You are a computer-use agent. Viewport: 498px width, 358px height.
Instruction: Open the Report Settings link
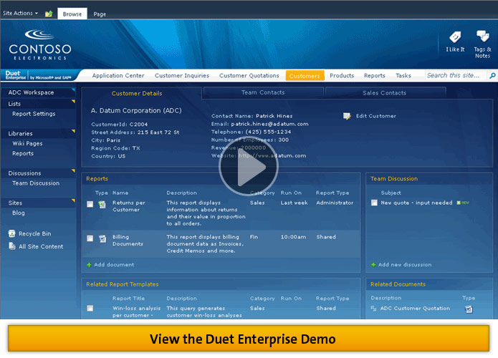(x=34, y=114)
